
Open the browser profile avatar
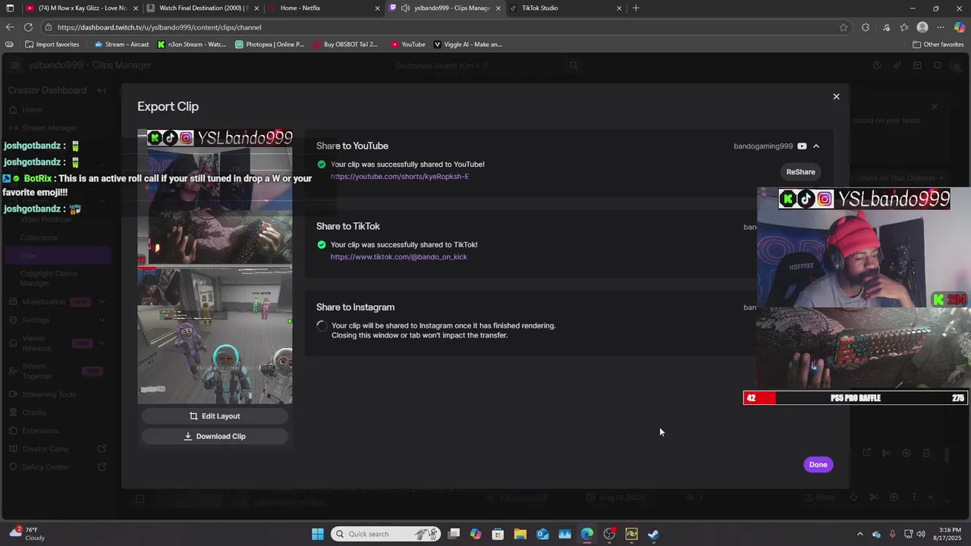922,27
